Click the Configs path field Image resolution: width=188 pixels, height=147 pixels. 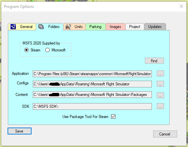click(x=92, y=84)
